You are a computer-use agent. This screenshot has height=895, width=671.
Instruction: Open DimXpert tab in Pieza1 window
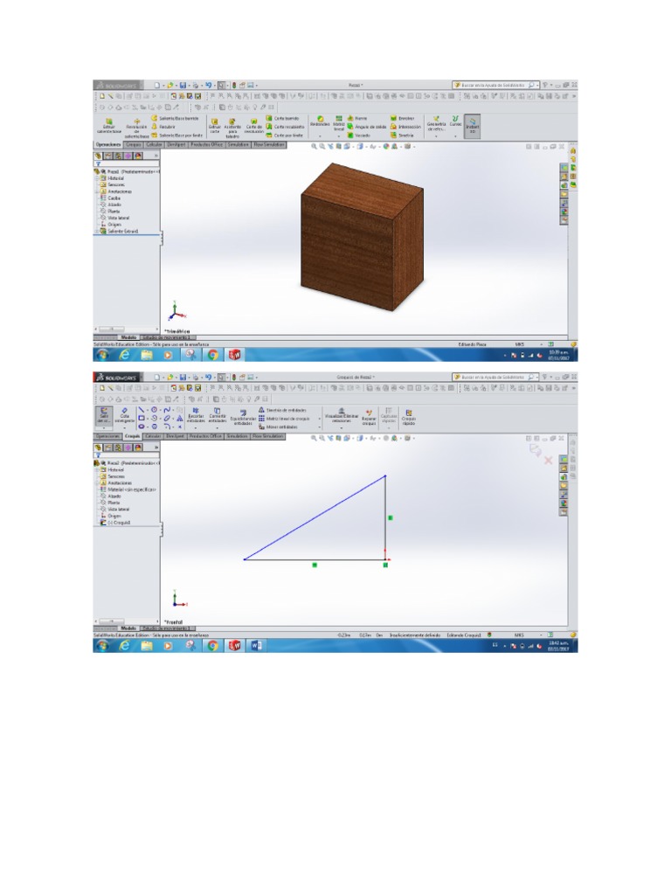[176, 145]
